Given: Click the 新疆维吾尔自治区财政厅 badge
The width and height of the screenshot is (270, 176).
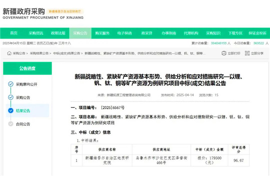Looking at the screenshot, I should click(x=65, y=11).
